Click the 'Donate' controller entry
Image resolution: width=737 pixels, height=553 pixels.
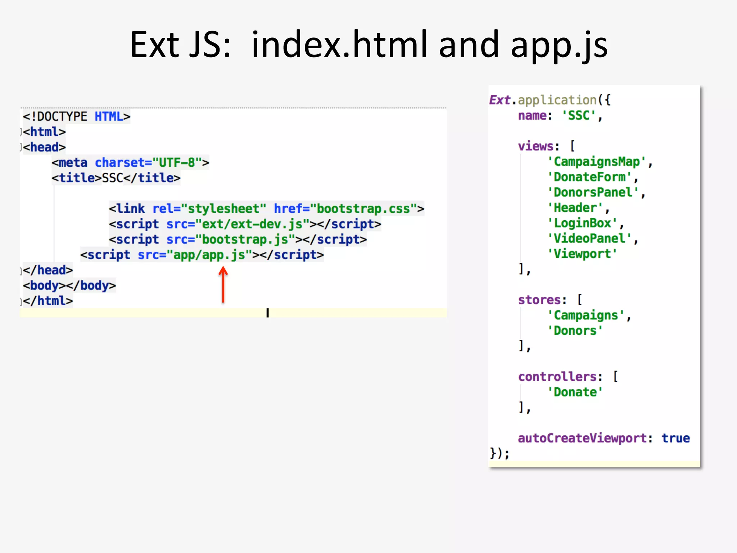[x=575, y=392]
